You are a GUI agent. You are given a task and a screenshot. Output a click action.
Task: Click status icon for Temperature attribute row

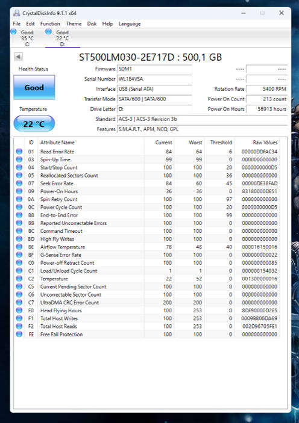pyautogui.click(x=19, y=279)
